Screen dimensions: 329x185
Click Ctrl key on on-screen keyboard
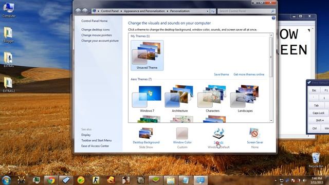click(315, 128)
